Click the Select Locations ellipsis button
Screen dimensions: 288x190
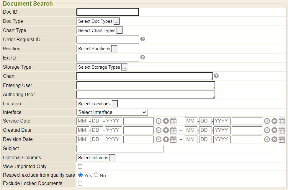tap(115, 104)
